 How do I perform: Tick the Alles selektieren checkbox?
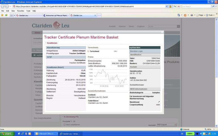tap(64, 125)
